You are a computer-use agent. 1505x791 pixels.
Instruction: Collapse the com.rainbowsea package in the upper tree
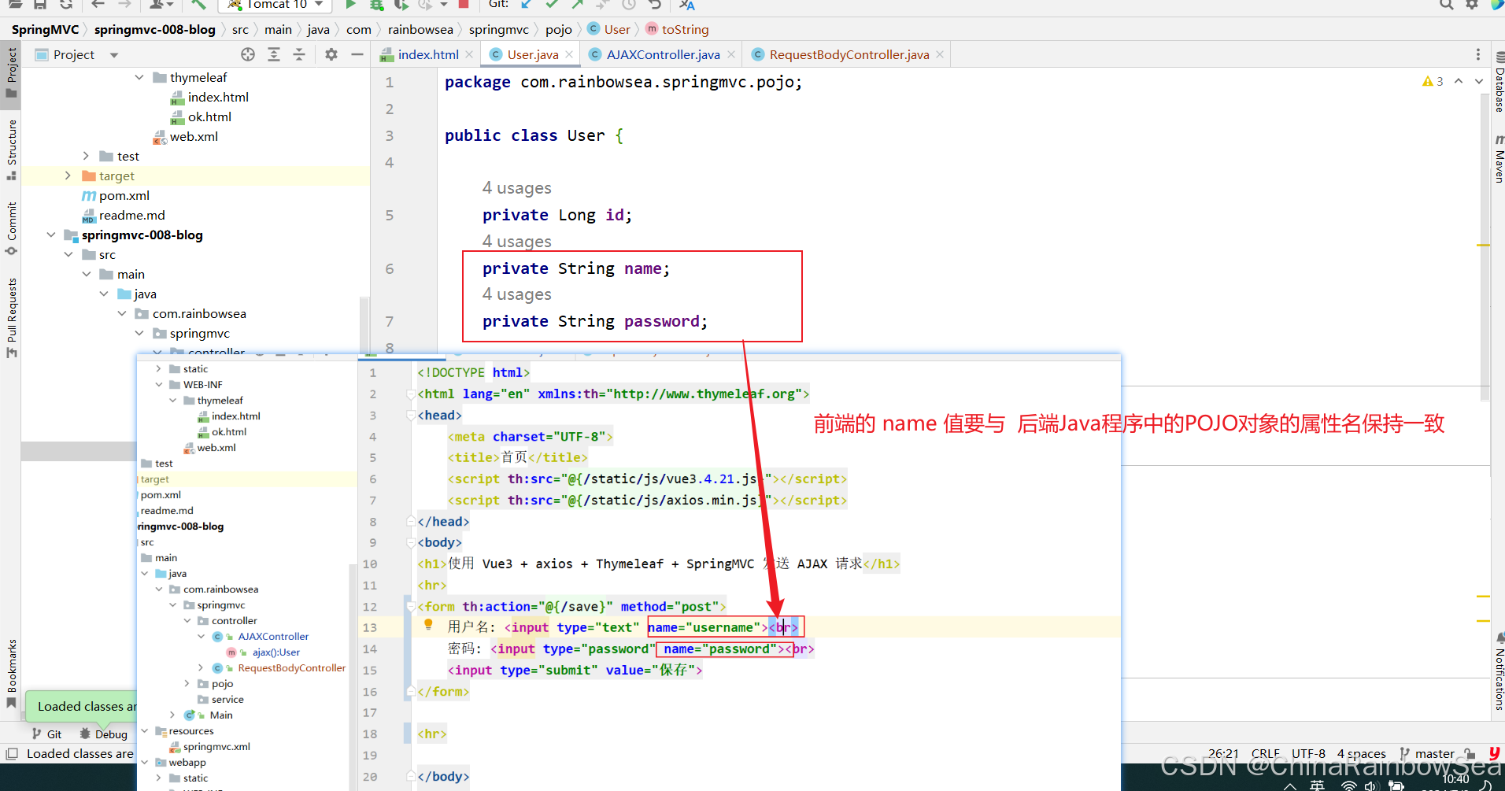pos(122,313)
